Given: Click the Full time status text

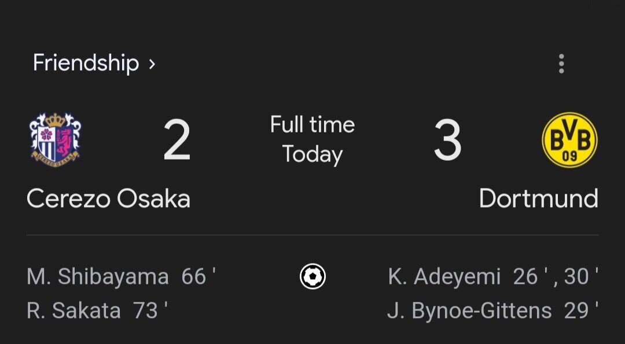Looking at the screenshot, I should 312,124.
